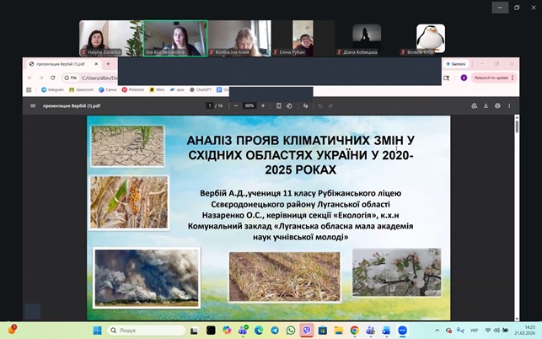Open the PDF viewer more actions menu
Image resolution: width=542 pixels, height=339 pixels.
pos(509,106)
